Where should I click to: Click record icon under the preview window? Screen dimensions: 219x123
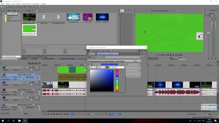tap(157, 55)
